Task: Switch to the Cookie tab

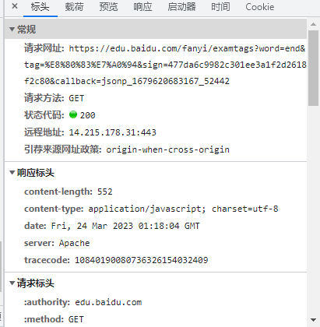Action: coord(260,7)
